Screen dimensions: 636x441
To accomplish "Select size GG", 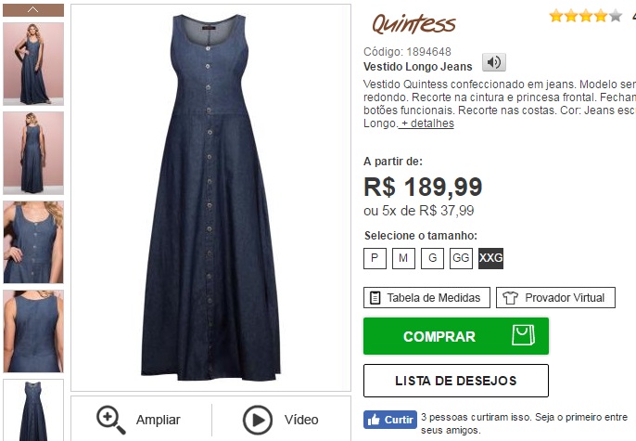I will 461,258.
